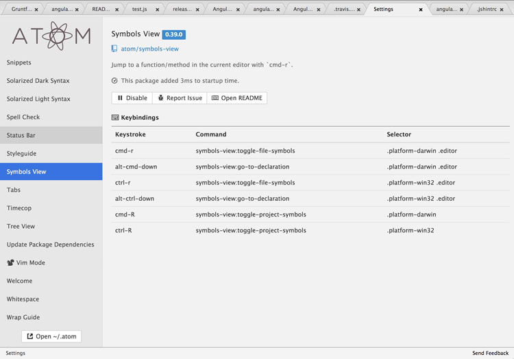This screenshot has width=514, height=359.
Task: Click the alt-cmd-down keystroke cell
Action: (136, 166)
